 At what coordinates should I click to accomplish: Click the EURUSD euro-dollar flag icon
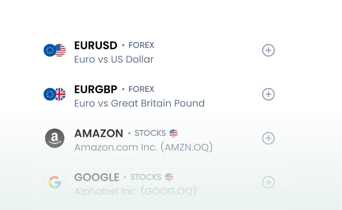point(54,50)
